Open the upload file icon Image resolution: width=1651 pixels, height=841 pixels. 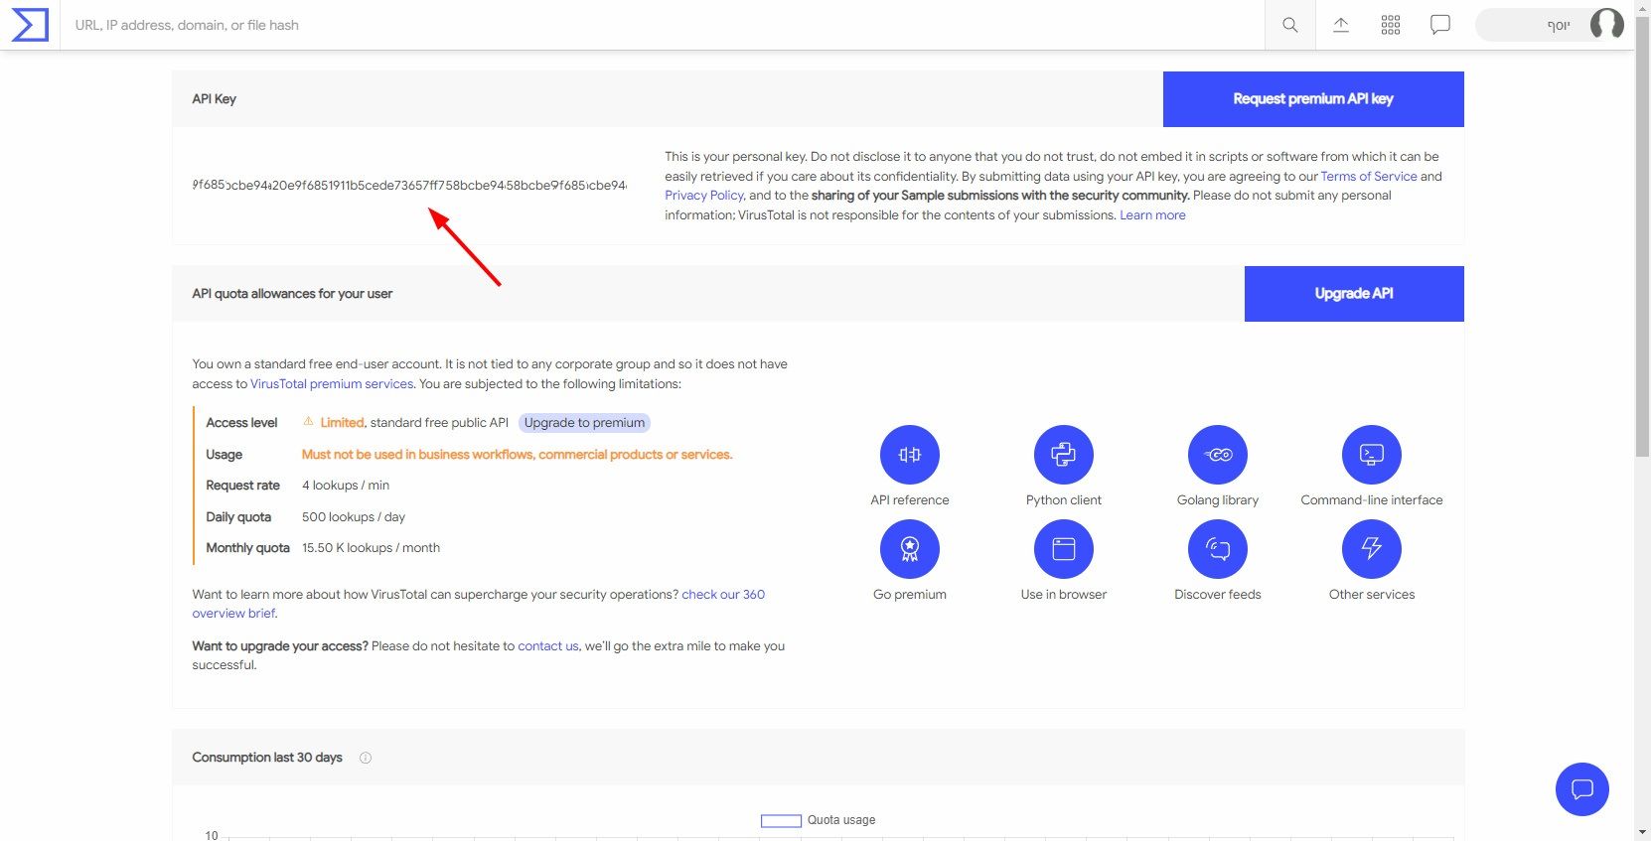point(1340,25)
